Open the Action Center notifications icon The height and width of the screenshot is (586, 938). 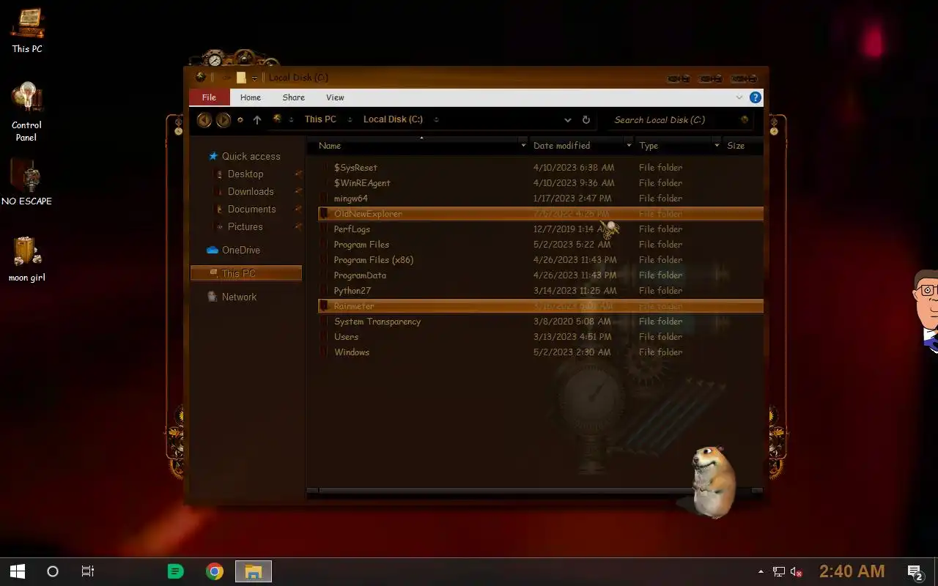click(x=915, y=571)
